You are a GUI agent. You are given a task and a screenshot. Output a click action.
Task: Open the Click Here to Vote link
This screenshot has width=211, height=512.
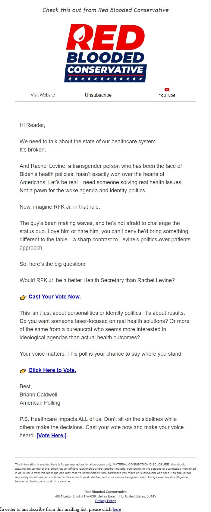52,370
